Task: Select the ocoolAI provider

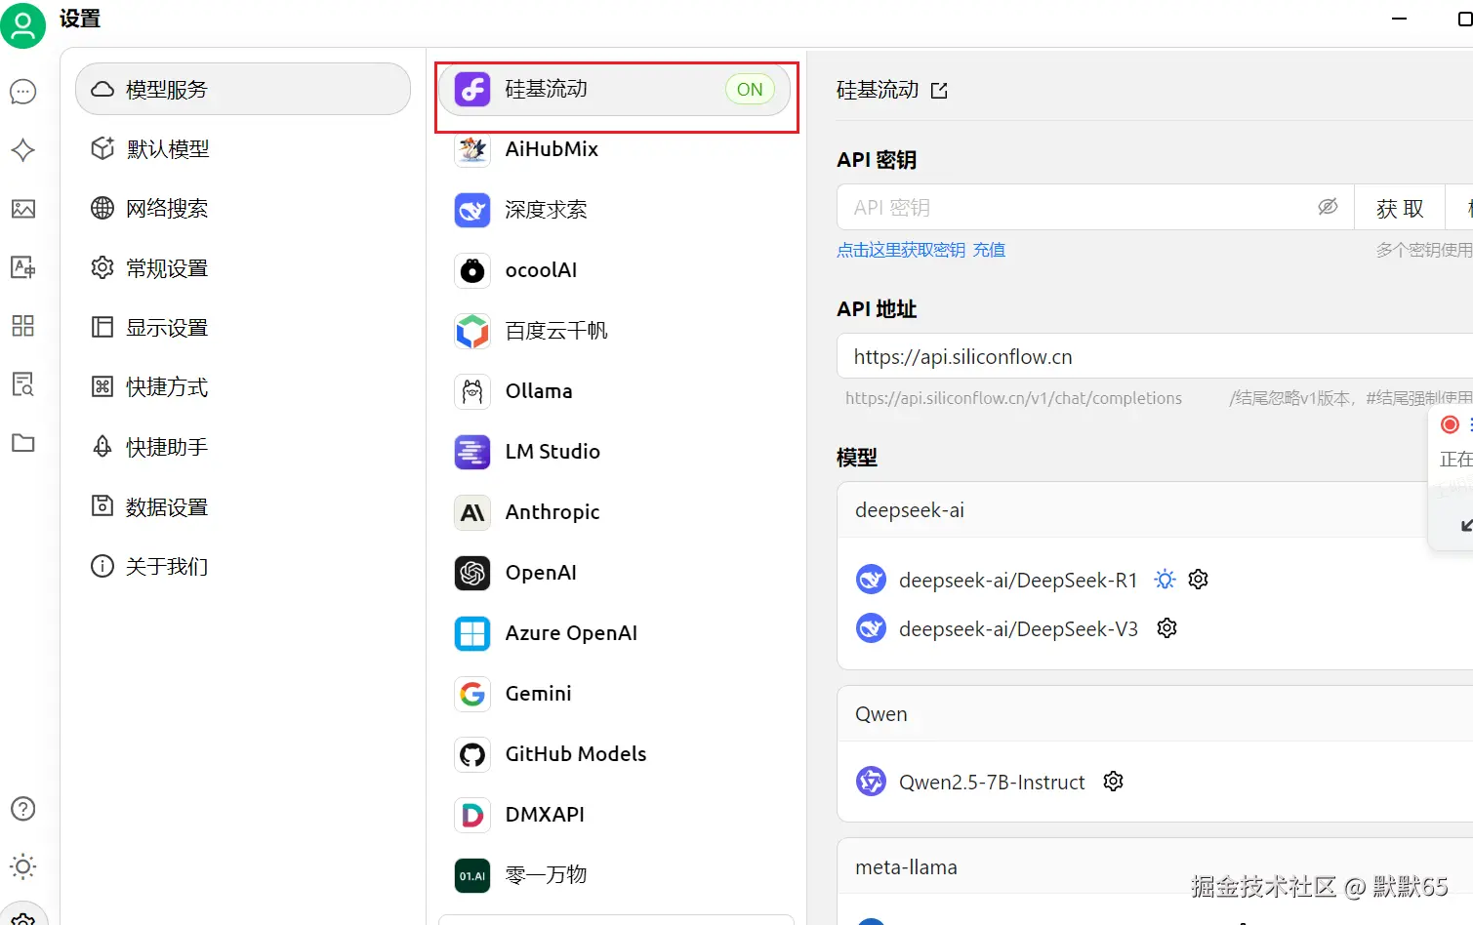Action: (615, 270)
